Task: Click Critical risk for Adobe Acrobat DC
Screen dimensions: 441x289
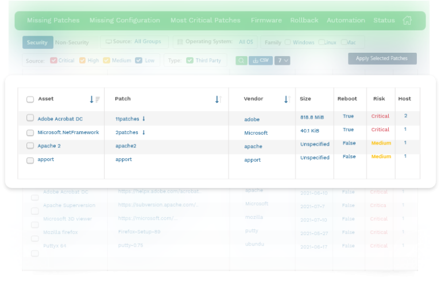Action: 380,116
